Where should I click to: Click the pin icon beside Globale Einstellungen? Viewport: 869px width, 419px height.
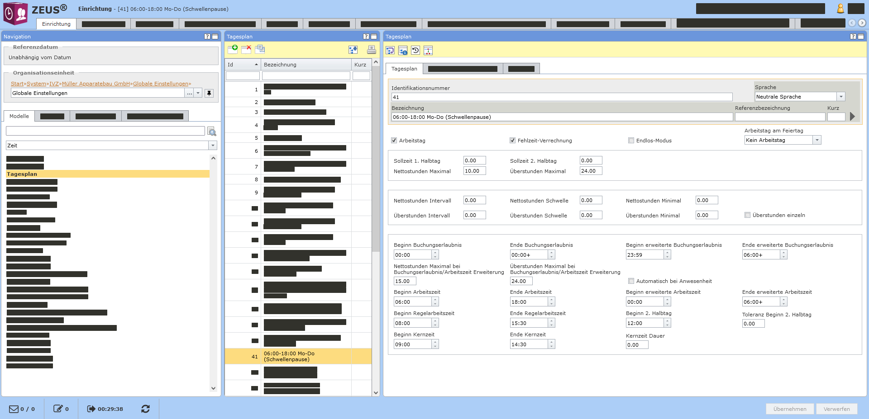point(209,93)
